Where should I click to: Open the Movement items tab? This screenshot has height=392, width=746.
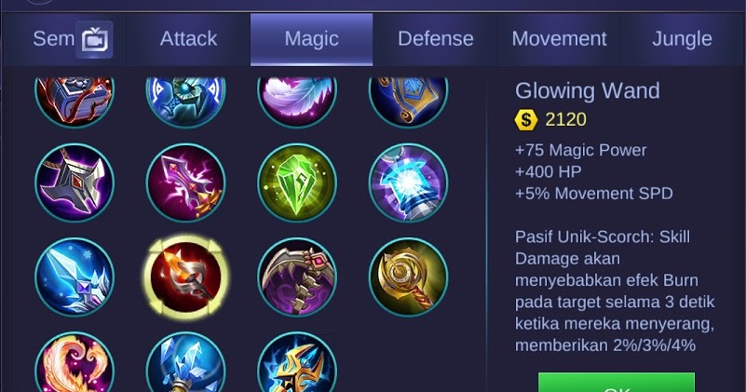pyautogui.click(x=559, y=39)
